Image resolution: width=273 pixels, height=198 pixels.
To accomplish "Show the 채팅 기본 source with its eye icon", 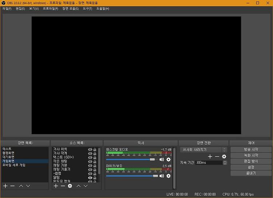I will pos(90,165).
